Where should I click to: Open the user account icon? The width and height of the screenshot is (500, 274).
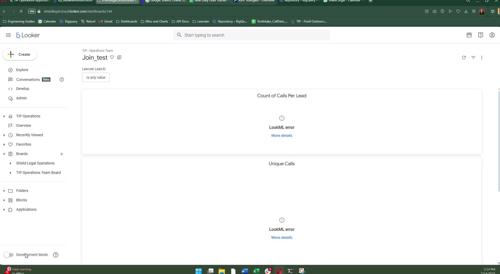coord(492,35)
